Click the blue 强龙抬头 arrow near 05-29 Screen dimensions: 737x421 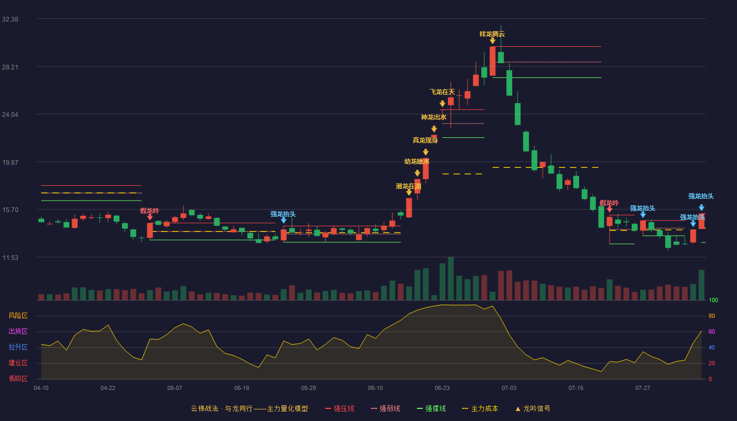pyautogui.click(x=283, y=220)
